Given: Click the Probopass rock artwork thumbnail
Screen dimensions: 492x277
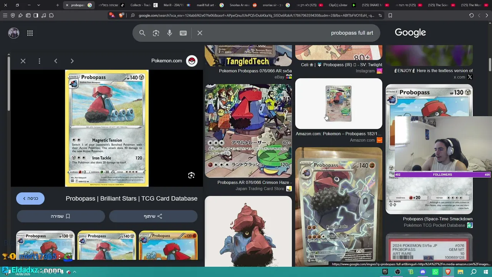Looking at the screenshot, I should point(248,232).
